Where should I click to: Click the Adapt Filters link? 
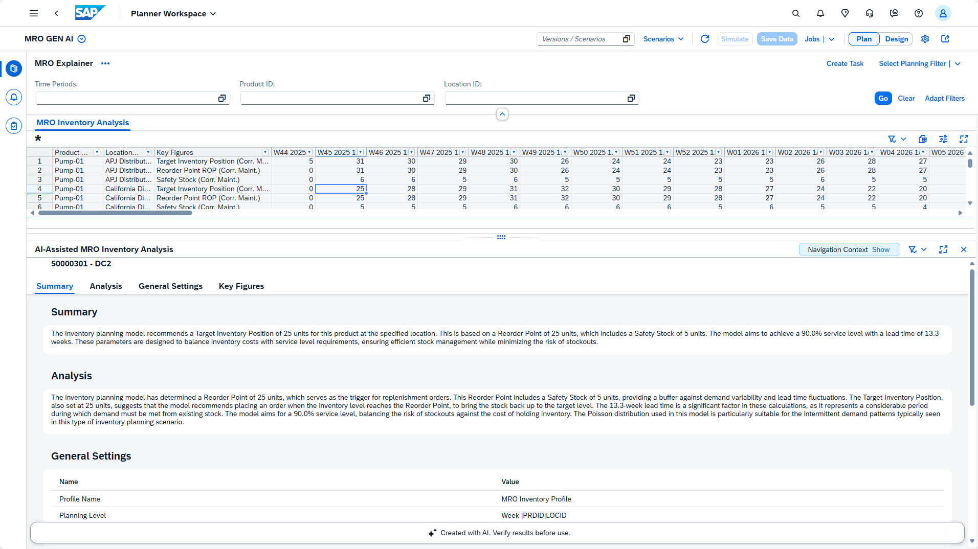(944, 98)
